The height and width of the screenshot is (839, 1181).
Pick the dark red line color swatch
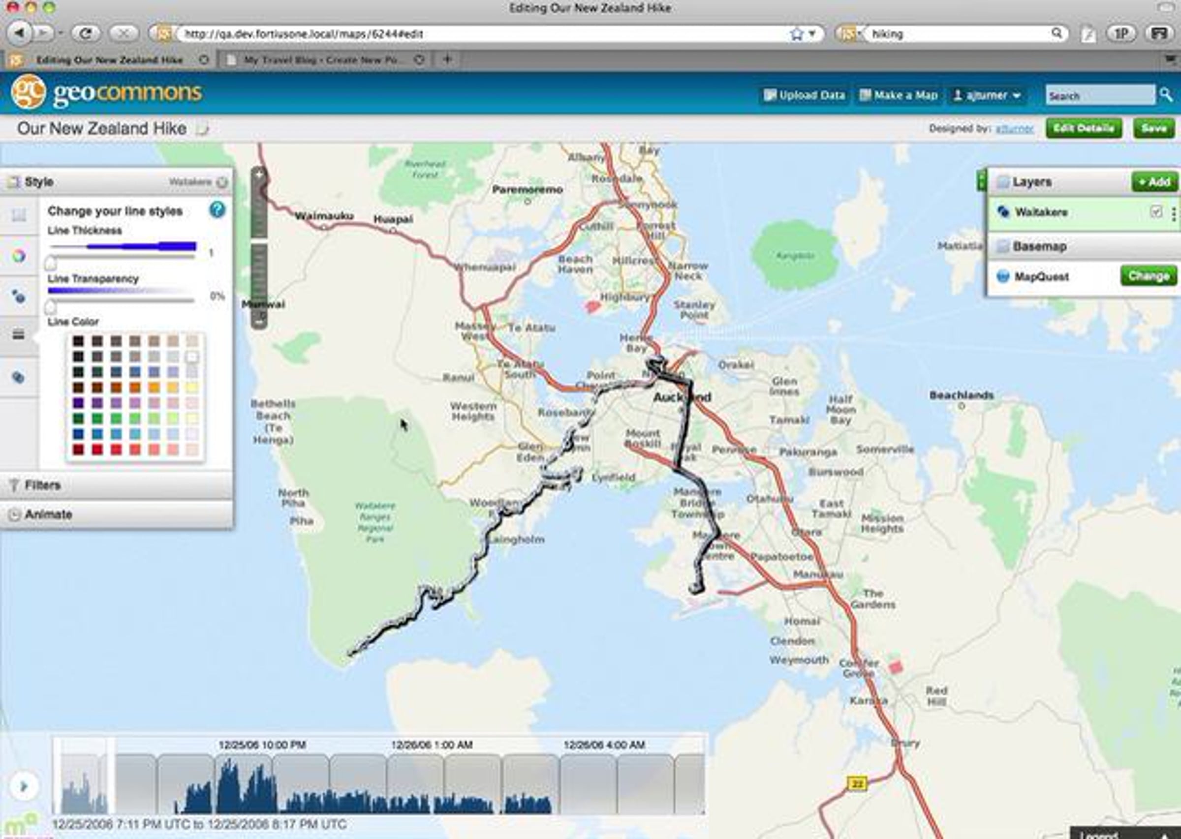point(78,449)
